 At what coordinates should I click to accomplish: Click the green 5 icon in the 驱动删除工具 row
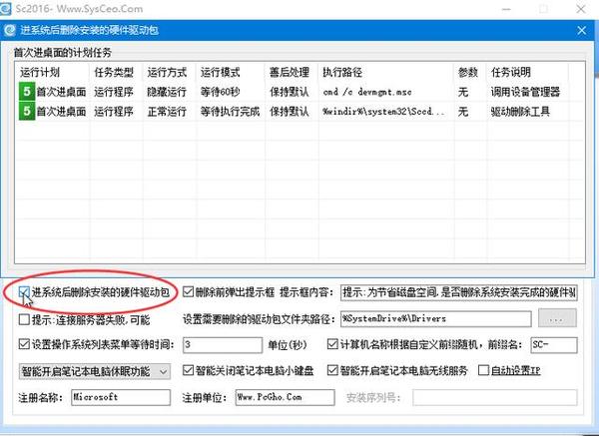(27, 111)
